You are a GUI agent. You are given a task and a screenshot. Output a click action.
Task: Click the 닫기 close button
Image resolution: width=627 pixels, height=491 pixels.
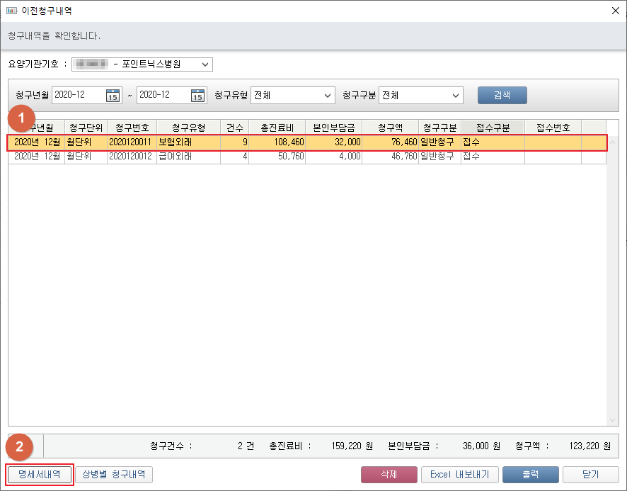590,474
